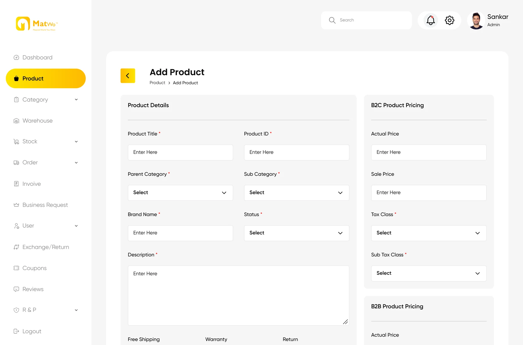The image size is (523, 345).
Task: Click the Product ID input field
Action: (x=297, y=152)
